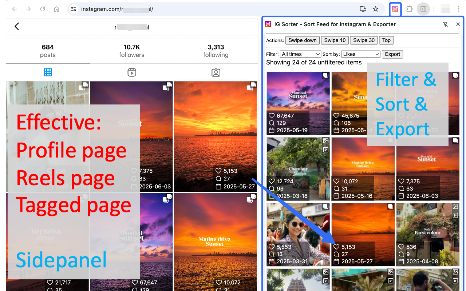
Task: Click the Export button in IG Sorter
Action: click(x=392, y=54)
